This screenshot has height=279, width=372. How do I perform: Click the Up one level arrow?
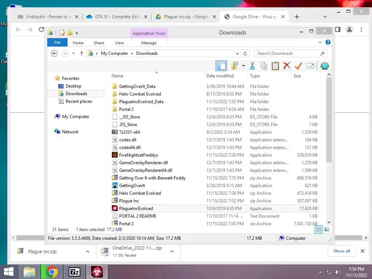point(82,53)
